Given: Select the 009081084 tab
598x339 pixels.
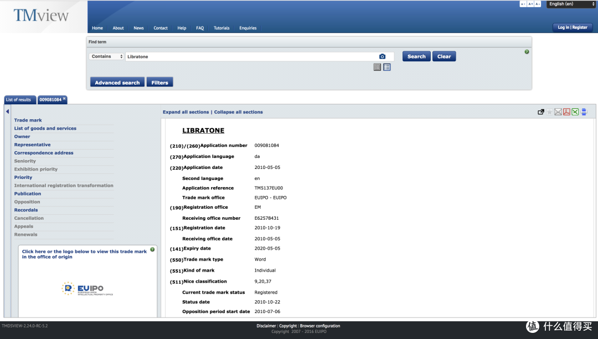Looking at the screenshot, I should 50,100.
